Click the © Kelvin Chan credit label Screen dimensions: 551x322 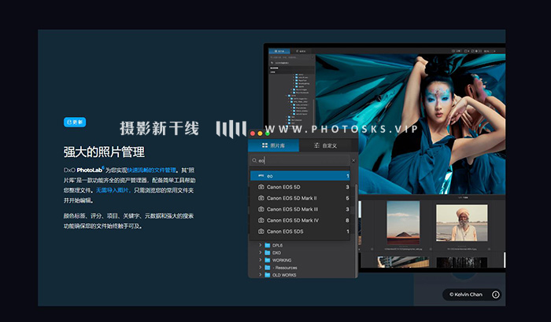pos(466,295)
